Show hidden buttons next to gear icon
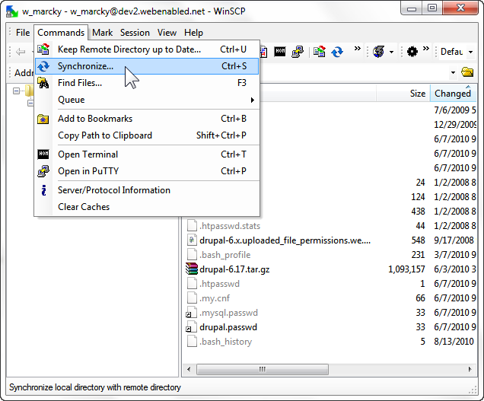This screenshot has height=401, width=484. 426,49
